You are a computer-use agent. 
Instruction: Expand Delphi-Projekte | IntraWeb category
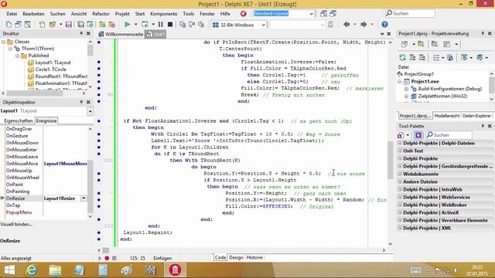pyautogui.click(x=400, y=189)
